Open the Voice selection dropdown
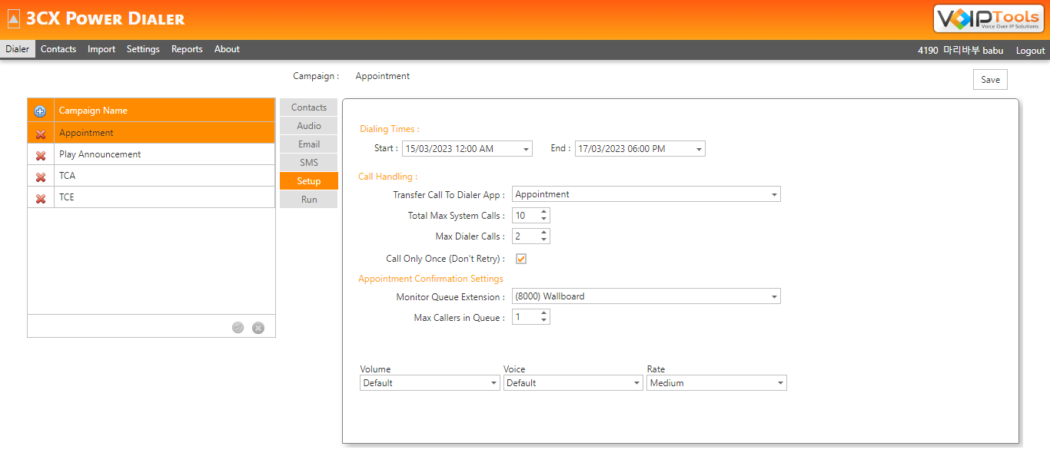This screenshot has height=476, width=1050. pyautogui.click(x=636, y=382)
